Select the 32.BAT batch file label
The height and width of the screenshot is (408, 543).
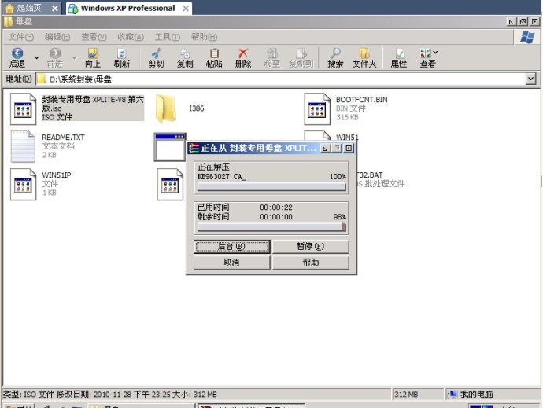tap(370, 175)
